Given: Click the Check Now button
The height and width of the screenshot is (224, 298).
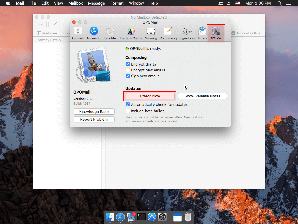Looking at the screenshot, I should coord(150,96).
